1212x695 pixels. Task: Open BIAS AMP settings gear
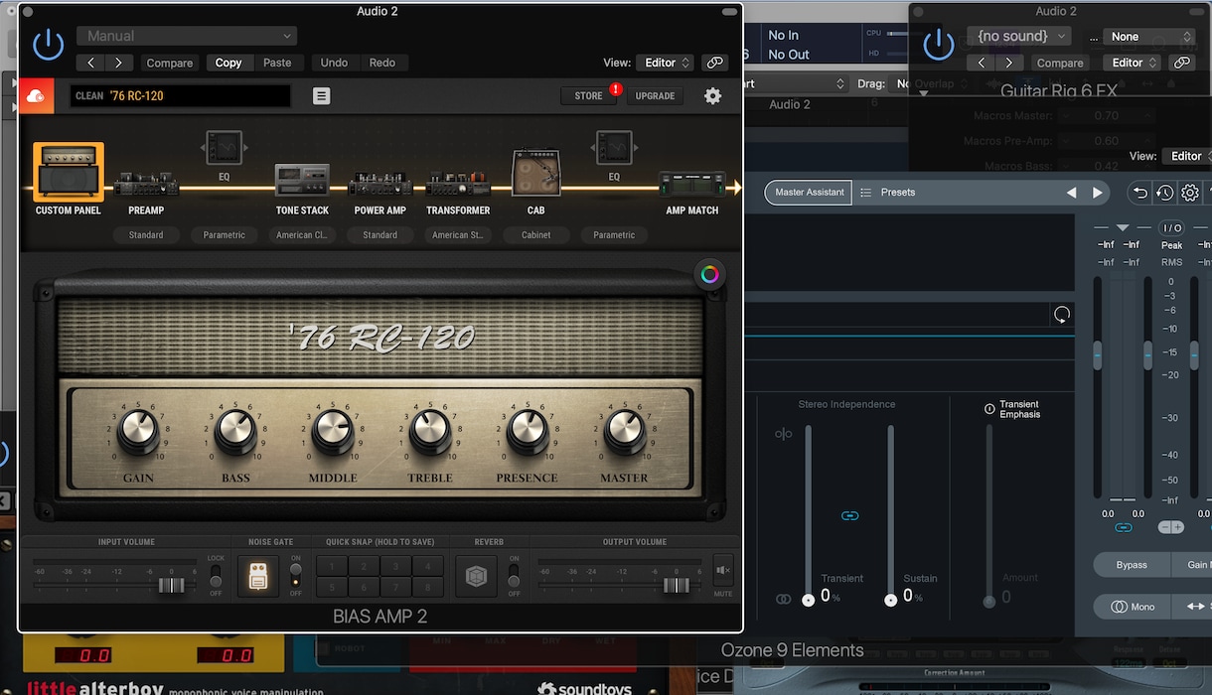[712, 96]
